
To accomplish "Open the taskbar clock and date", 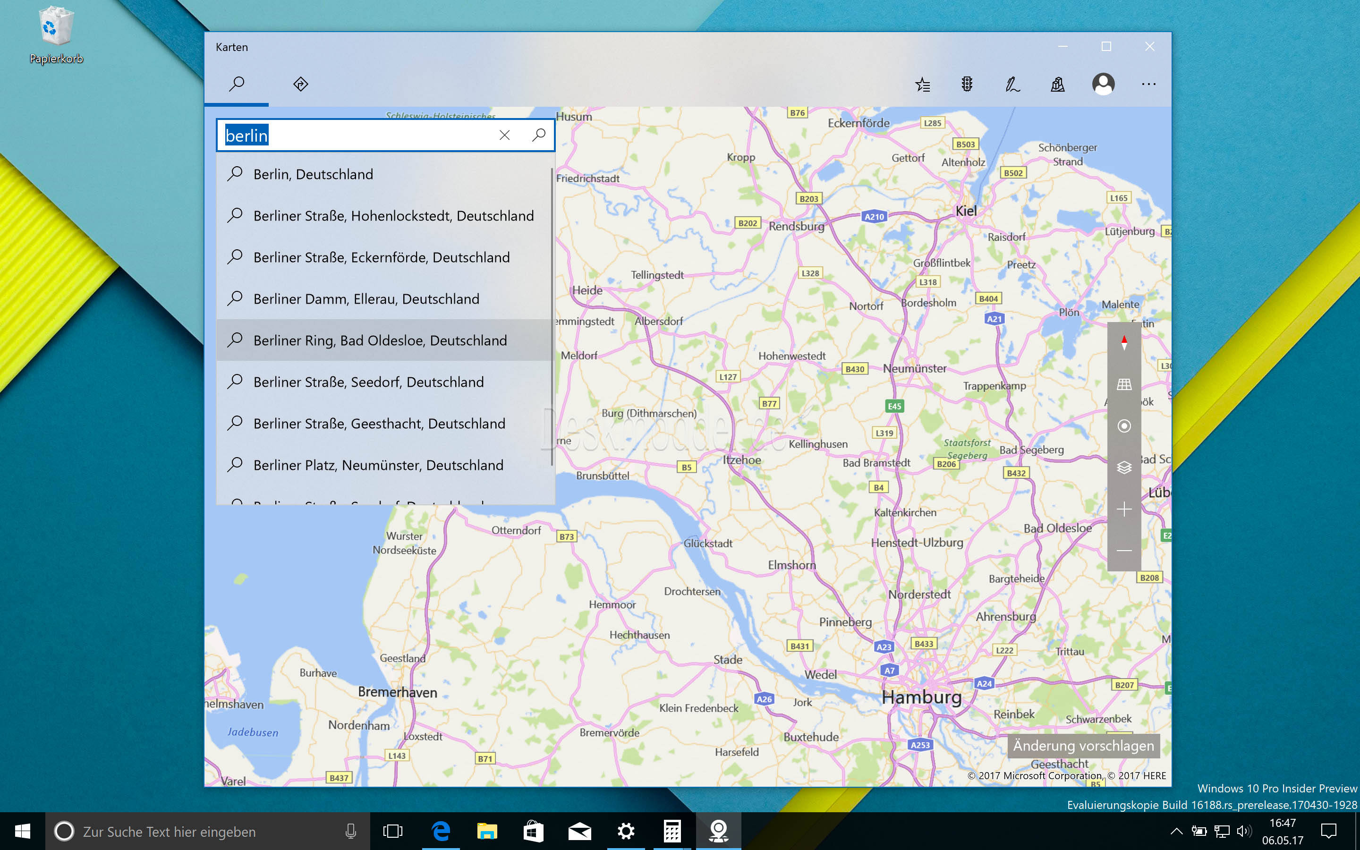I will 1283,832.
